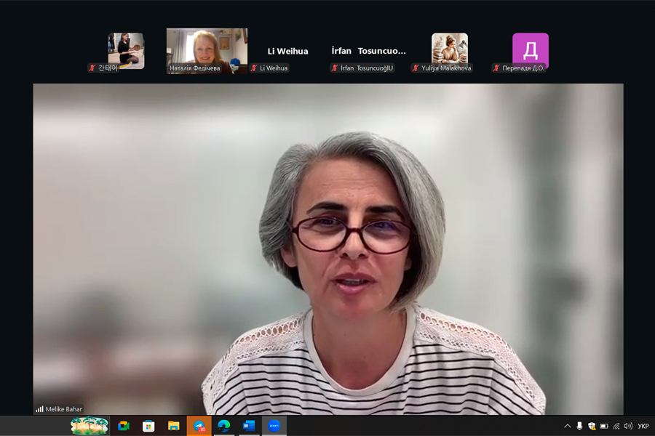Click Melike Bahar's main speaker video
This screenshot has height=436, width=655.
point(328,249)
